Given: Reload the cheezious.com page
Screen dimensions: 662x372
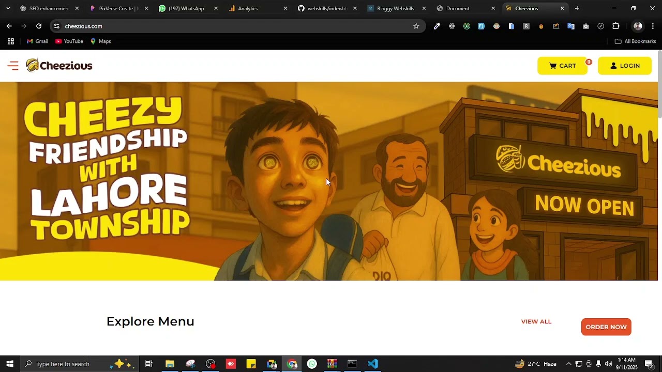Looking at the screenshot, I should (x=39, y=26).
